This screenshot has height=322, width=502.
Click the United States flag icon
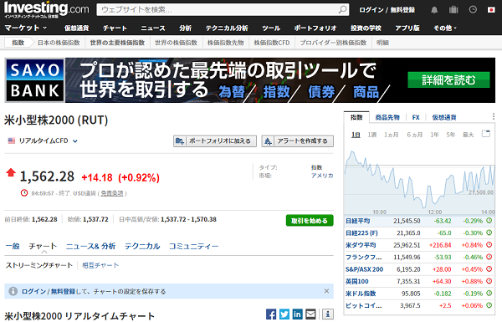point(12,141)
